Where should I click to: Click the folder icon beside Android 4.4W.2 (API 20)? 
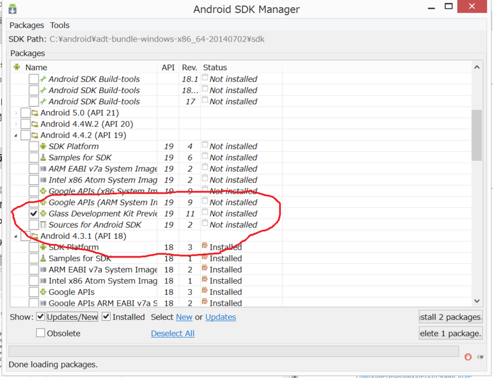pos(35,124)
